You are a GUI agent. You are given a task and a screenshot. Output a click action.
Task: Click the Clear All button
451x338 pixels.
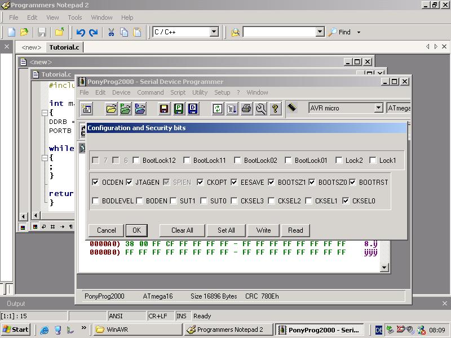pos(182,230)
